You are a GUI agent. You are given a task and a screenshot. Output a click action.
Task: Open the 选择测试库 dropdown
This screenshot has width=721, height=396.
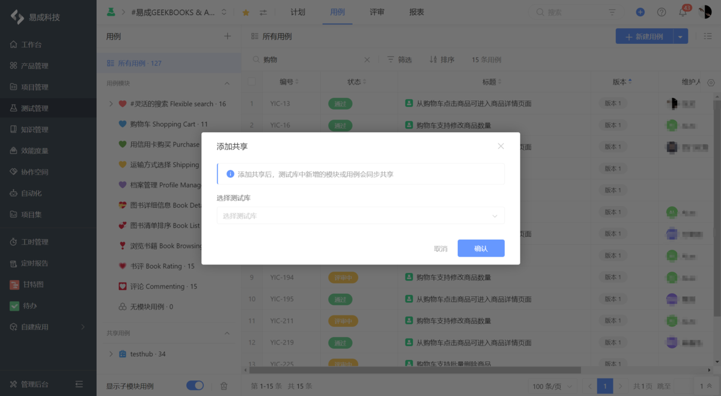pyautogui.click(x=360, y=215)
